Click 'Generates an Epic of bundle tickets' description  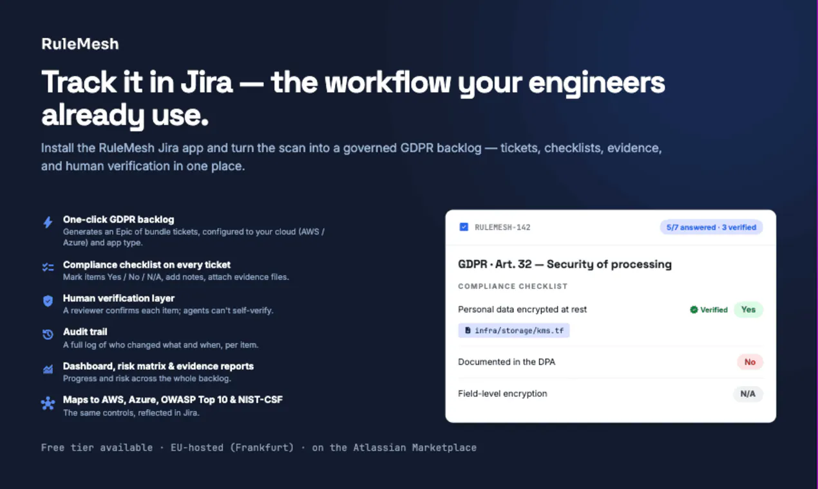click(x=194, y=237)
